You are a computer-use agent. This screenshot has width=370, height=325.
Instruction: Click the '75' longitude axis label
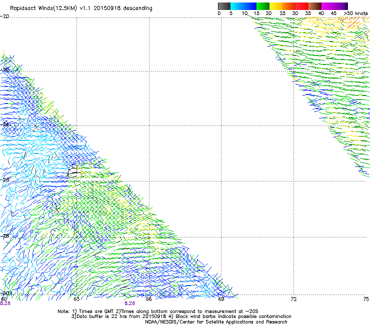366,299
